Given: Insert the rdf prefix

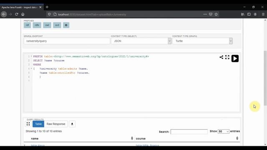Looking at the screenshot, I should point(27,25).
